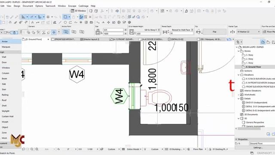This screenshot has width=275, height=155.
Task: Select the Window tool in toolbox
Action: pyautogui.click(x=6, y=68)
